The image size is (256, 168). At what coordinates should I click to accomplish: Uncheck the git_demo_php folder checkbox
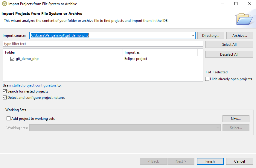pyautogui.click(x=12, y=59)
